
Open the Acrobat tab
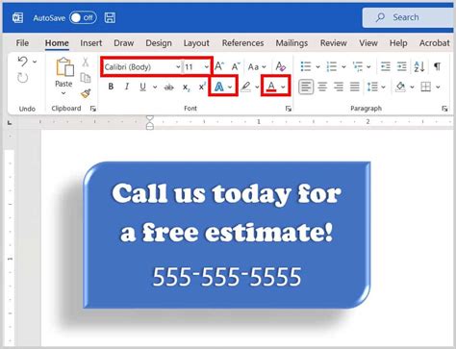[435, 43]
